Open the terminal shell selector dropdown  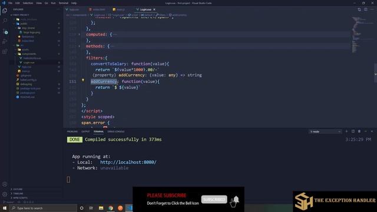click(325, 131)
